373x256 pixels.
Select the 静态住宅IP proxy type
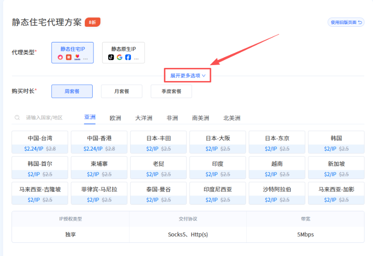[x=72, y=53]
